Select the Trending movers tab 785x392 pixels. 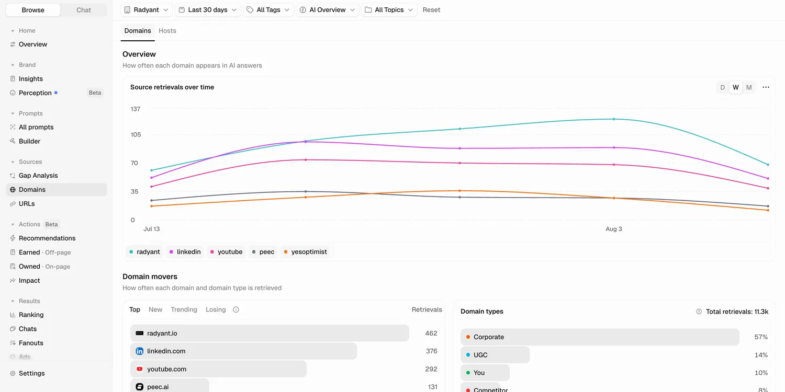[x=184, y=310]
